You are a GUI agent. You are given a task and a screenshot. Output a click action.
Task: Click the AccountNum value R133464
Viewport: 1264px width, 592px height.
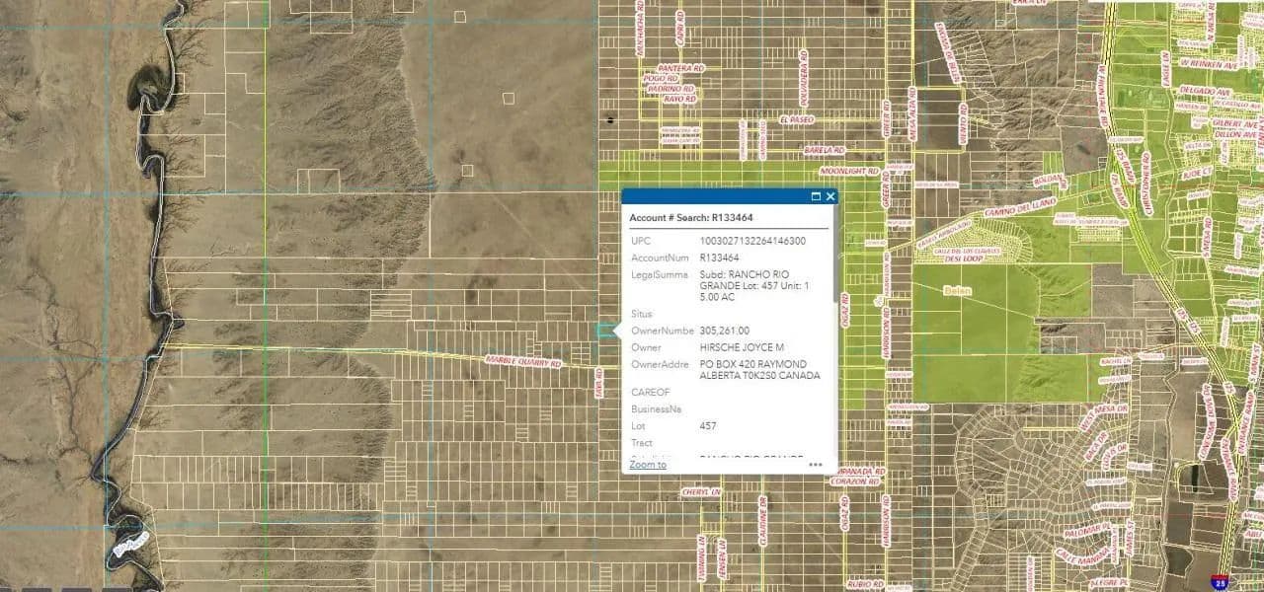[x=719, y=258]
